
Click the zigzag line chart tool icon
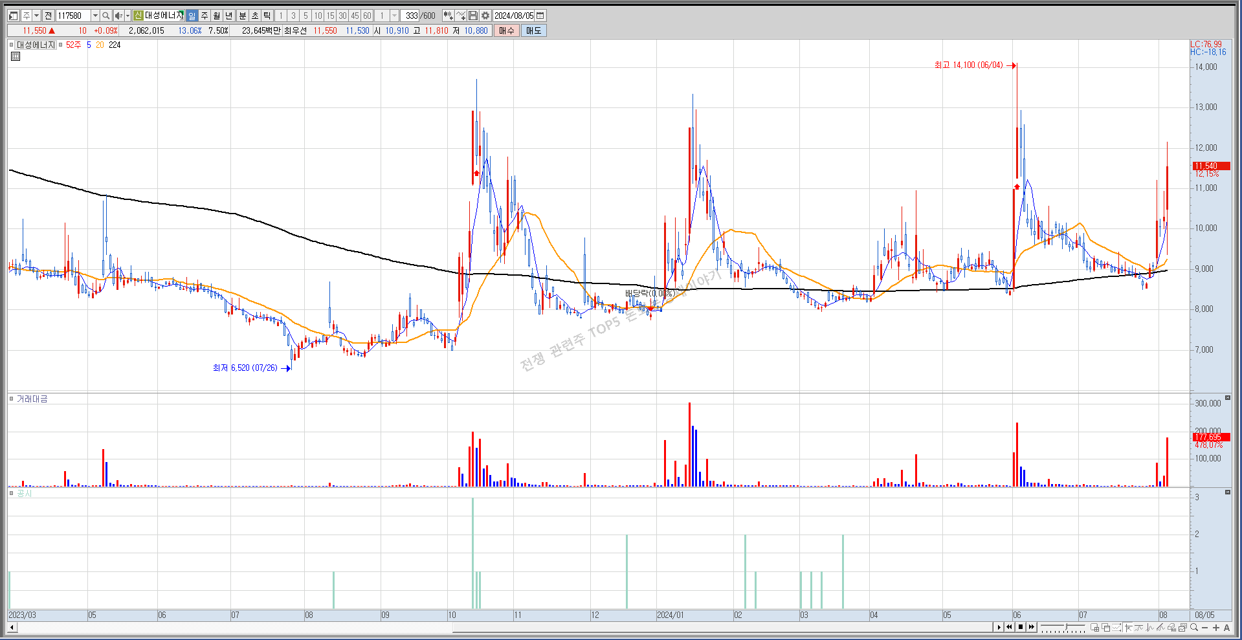(1150, 628)
